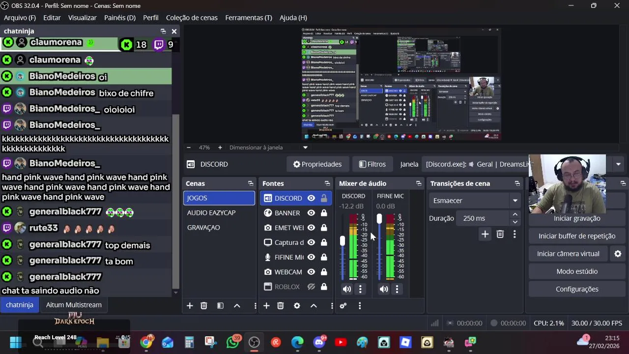Open Ferramentas menu
629x354 pixels.
tap(249, 17)
